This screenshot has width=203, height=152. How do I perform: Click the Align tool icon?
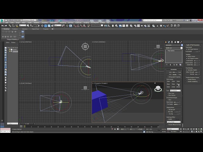109,26
